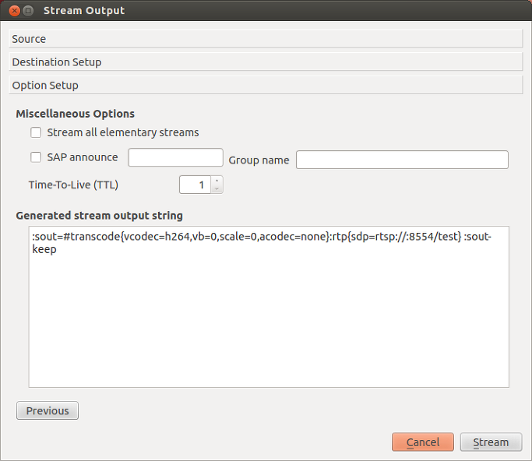Viewport: 532px width, 461px height.
Task: Click the Time-To-Live (TTL) label
Action: tap(73, 185)
